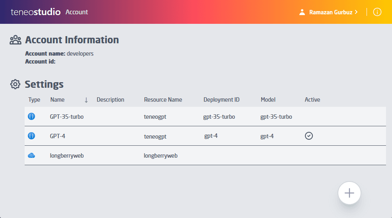The image size is (392, 218).
Task: Click the Active column header
Action: point(312,100)
